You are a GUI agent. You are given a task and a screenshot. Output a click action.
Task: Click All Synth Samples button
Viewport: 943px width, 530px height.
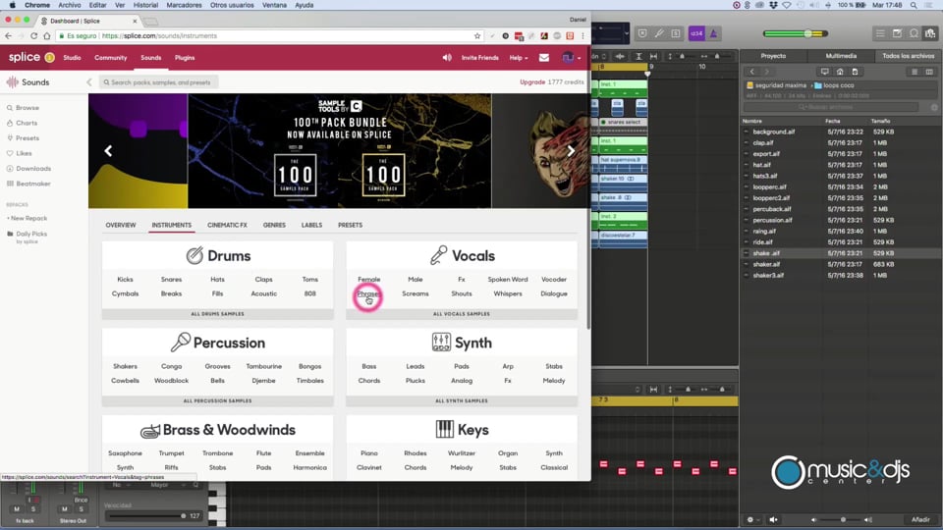point(462,400)
